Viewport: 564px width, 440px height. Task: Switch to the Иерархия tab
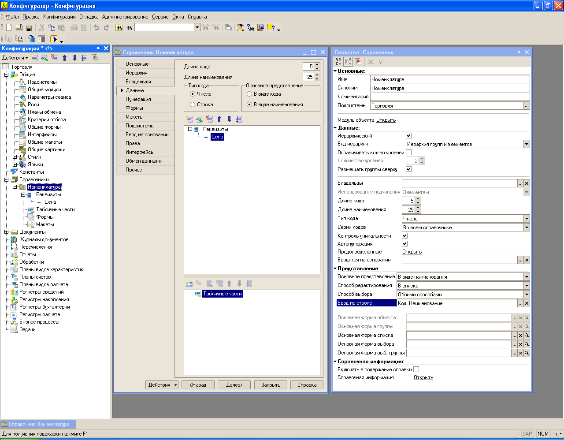click(145, 73)
